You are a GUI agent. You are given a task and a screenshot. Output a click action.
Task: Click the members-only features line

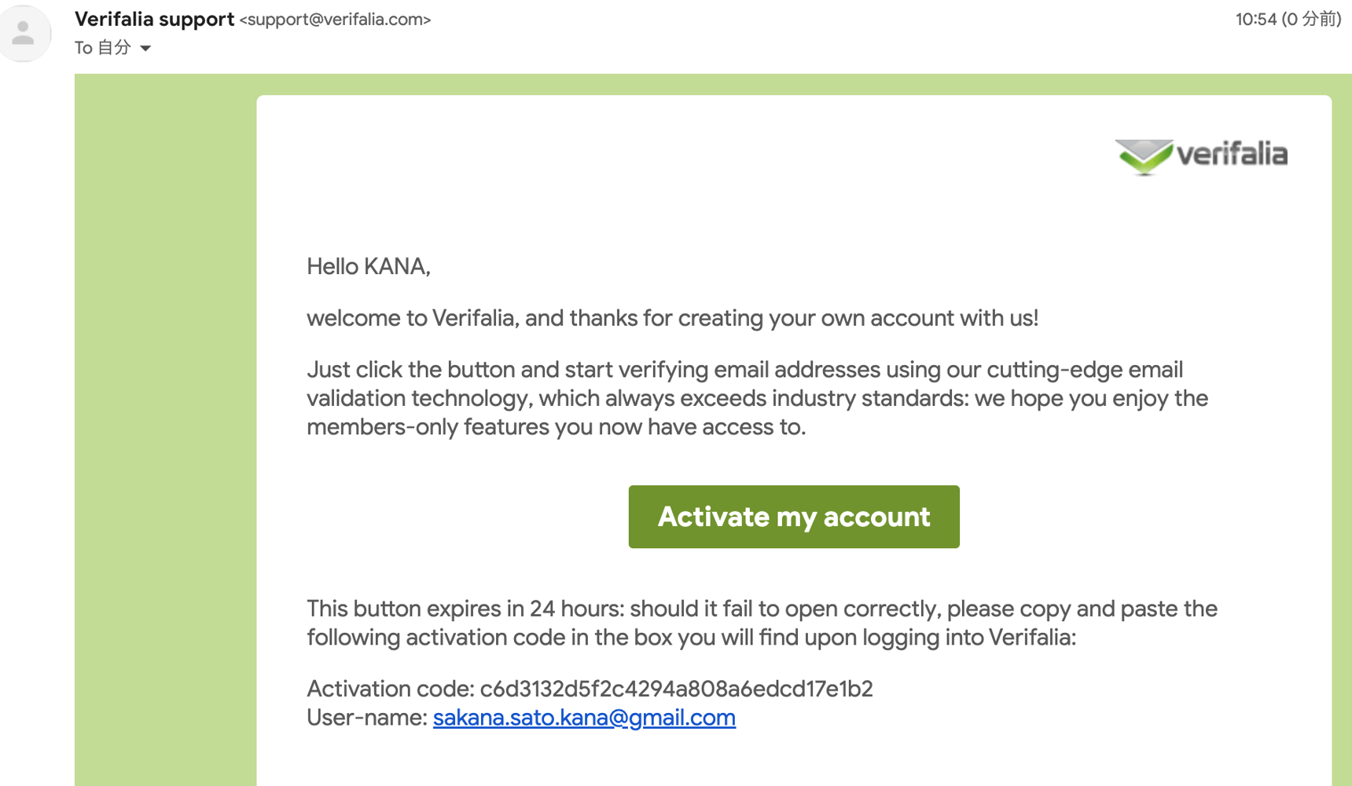coord(557,427)
